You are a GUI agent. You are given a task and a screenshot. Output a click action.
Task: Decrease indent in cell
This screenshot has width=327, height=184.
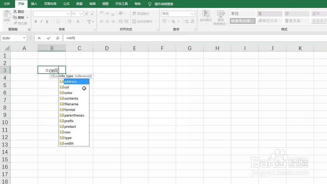click(x=121, y=21)
